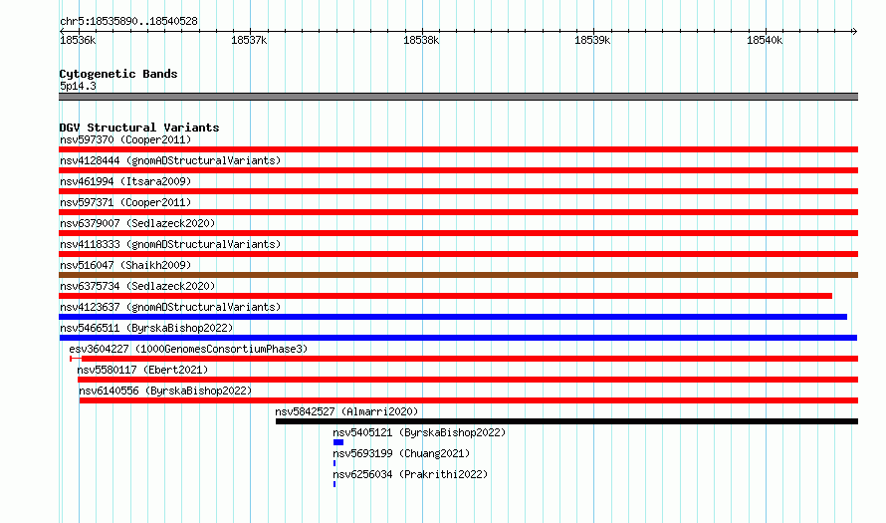Click red bar under nsv597371
Viewport: 886px width, 523px height.
(x=458, y=212)
